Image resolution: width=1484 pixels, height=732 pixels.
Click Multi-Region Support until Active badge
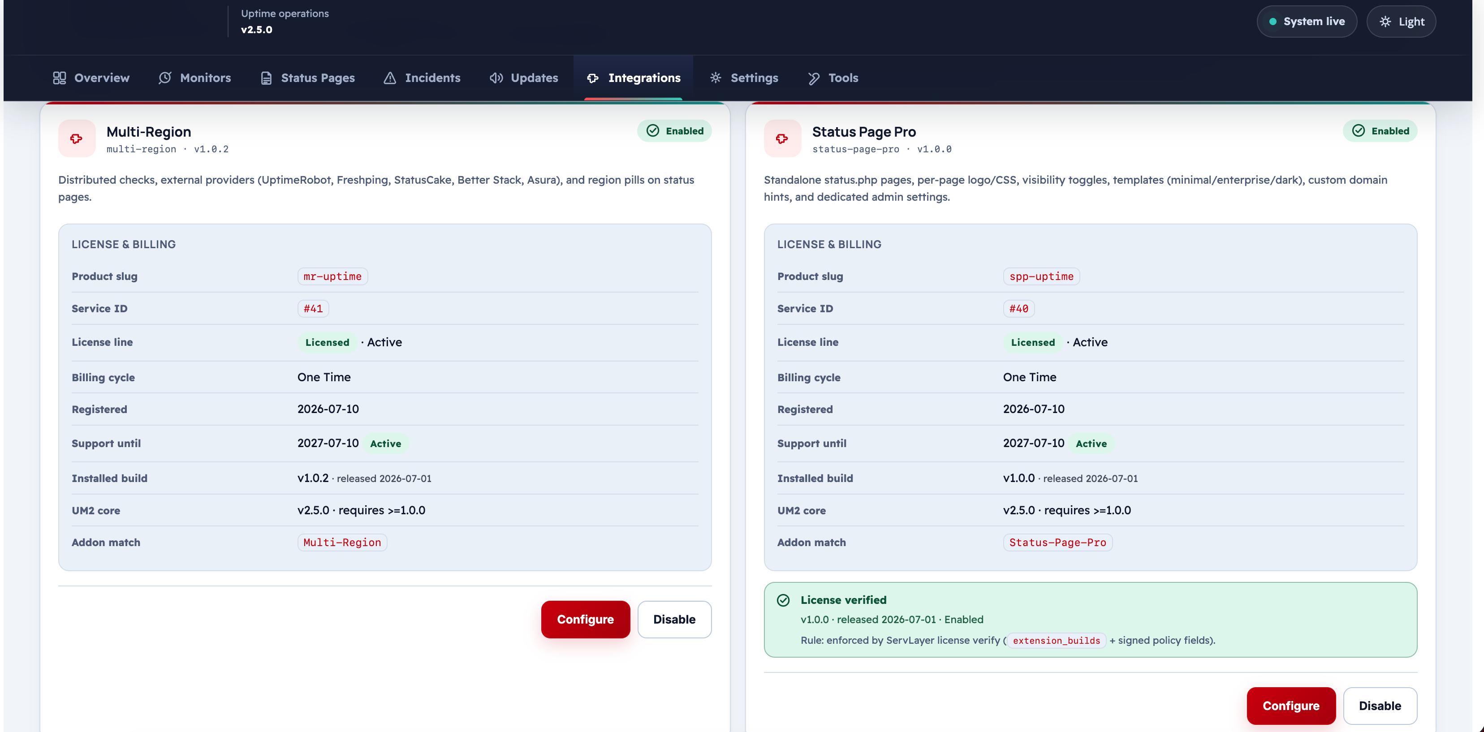click(x=385, y=444)
